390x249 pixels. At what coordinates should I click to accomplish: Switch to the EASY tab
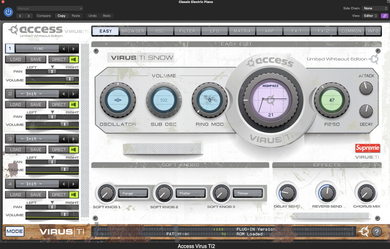106,31
